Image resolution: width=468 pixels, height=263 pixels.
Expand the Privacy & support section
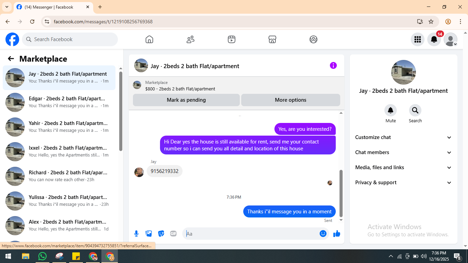coord(404,183)
